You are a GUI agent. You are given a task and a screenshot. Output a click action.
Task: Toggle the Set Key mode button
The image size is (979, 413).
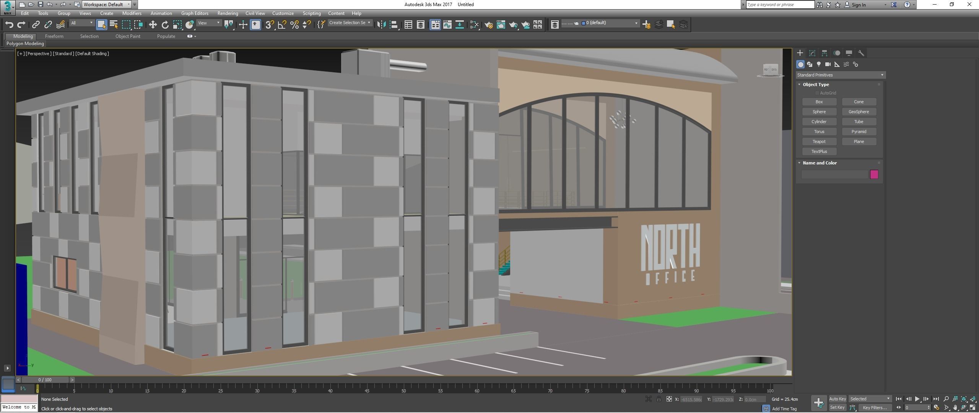pyautogui.click(x=837, y=408)
